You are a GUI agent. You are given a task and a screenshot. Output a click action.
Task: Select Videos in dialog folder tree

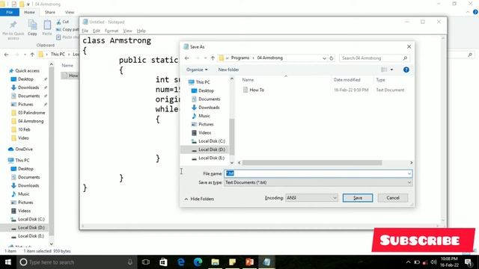pyautogui.click(x=204, y=133)
